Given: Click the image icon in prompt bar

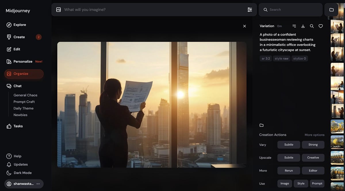Looking at the screenshot, I should pos(59,10).
